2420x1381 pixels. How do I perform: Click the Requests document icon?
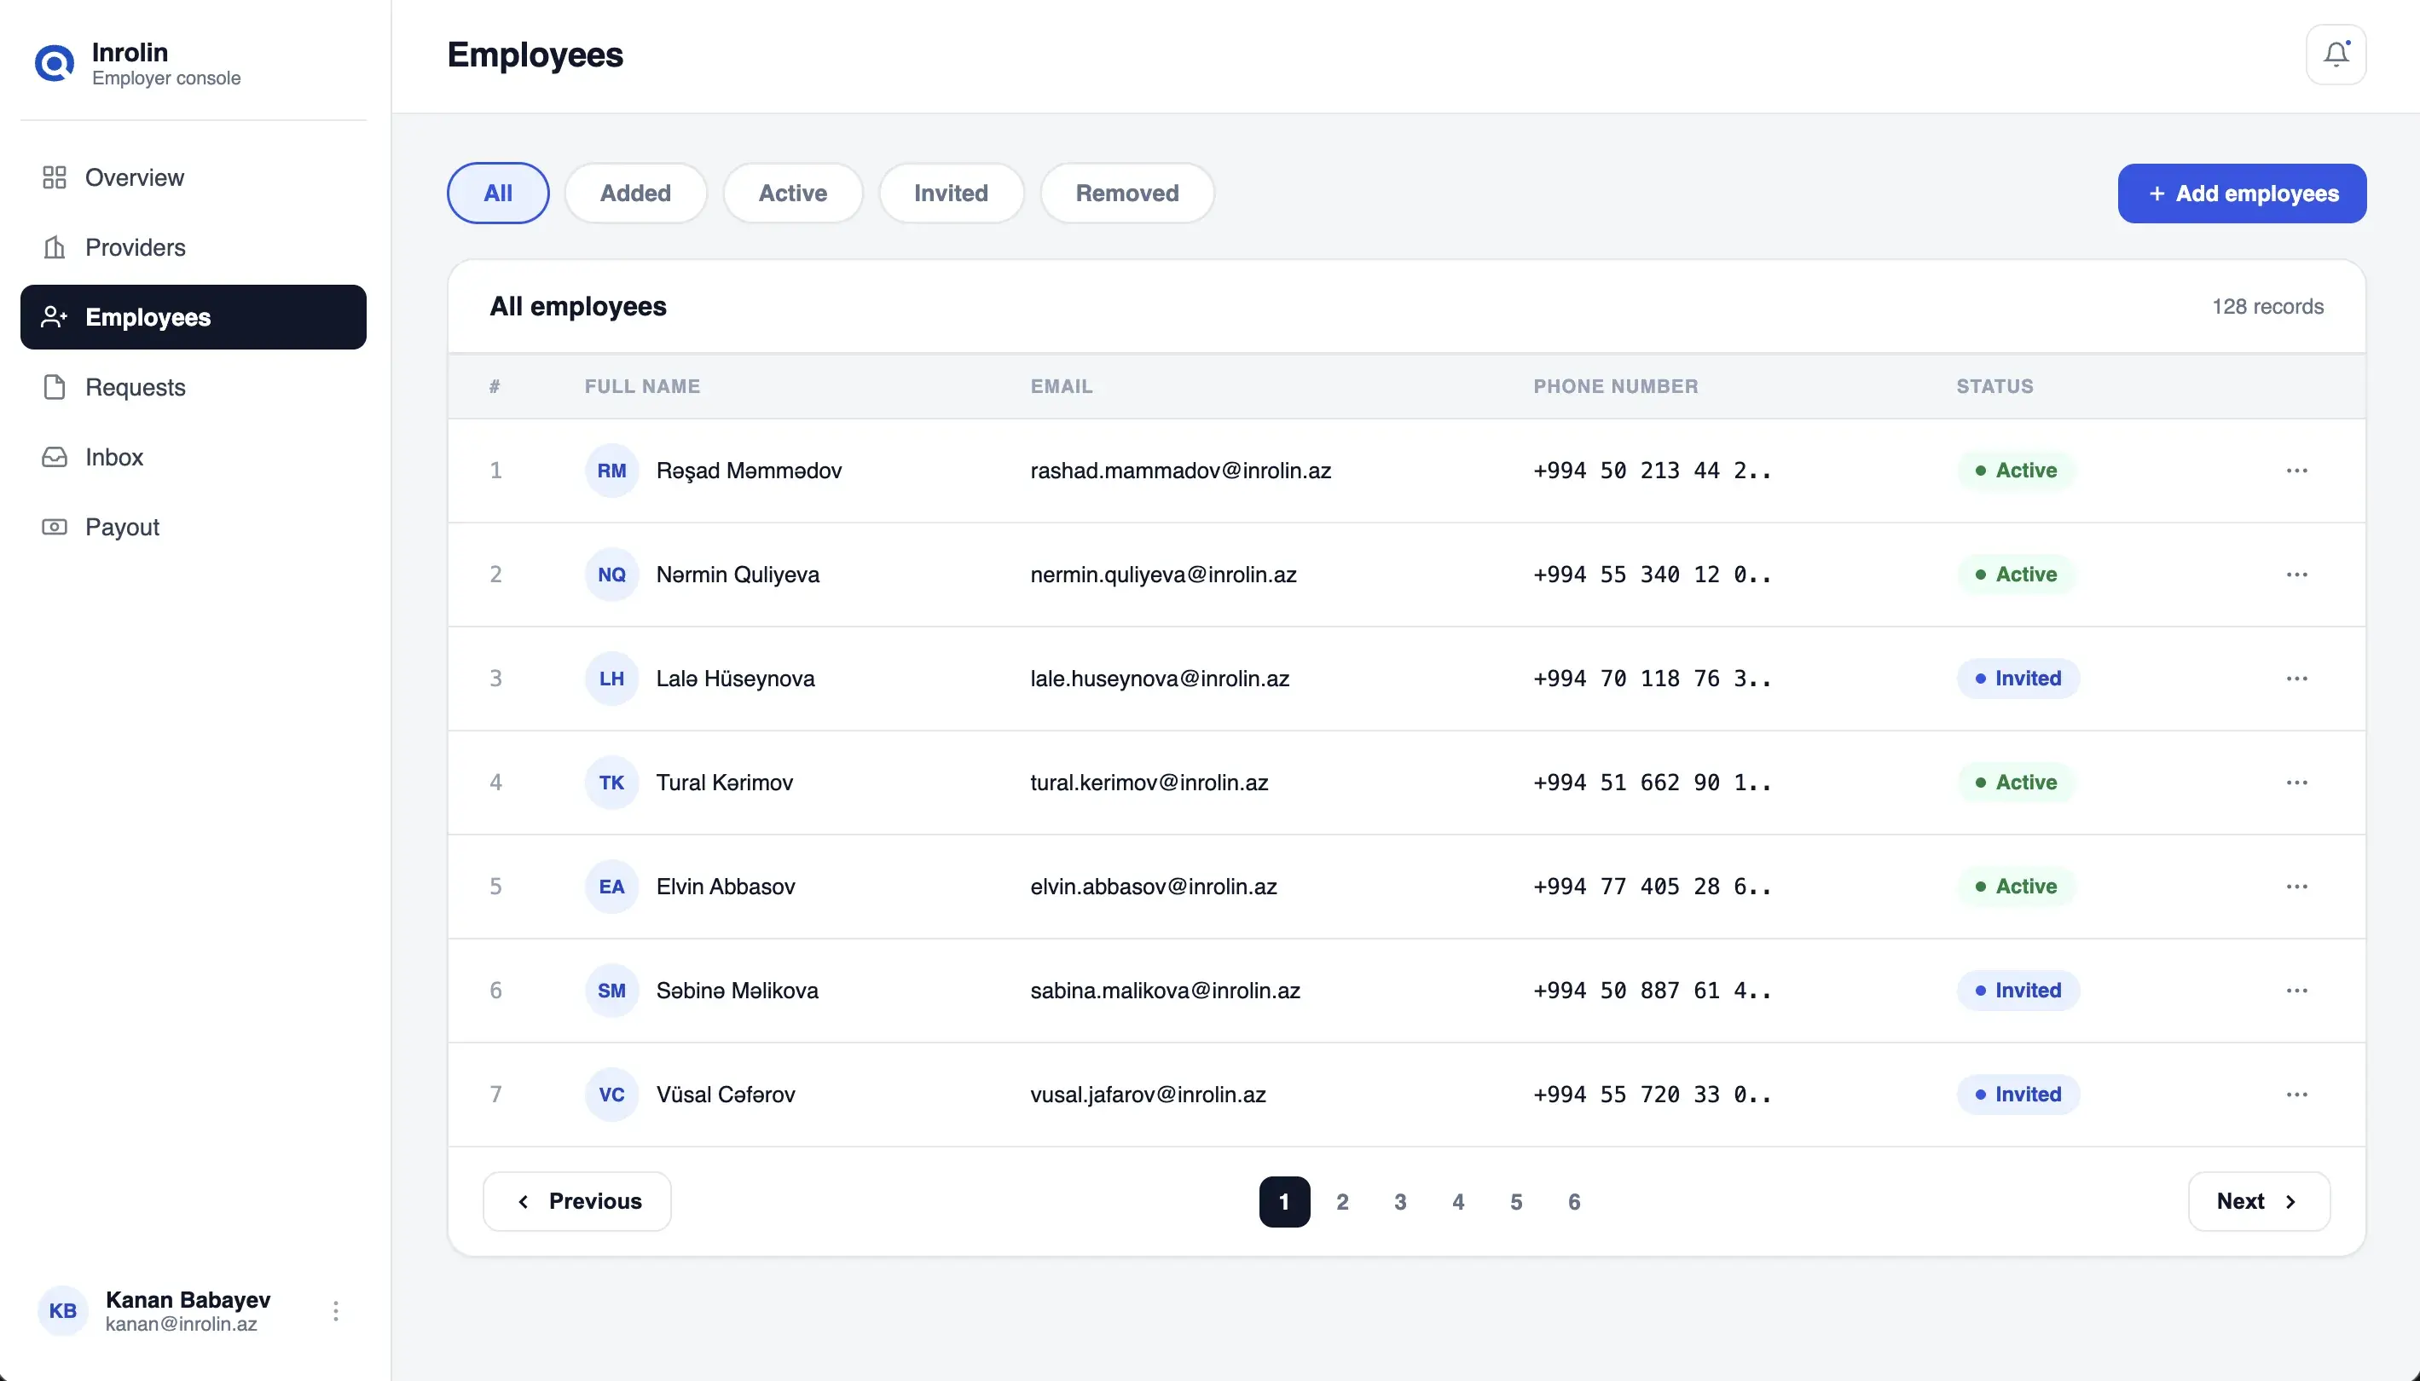(x=54, y=387)
